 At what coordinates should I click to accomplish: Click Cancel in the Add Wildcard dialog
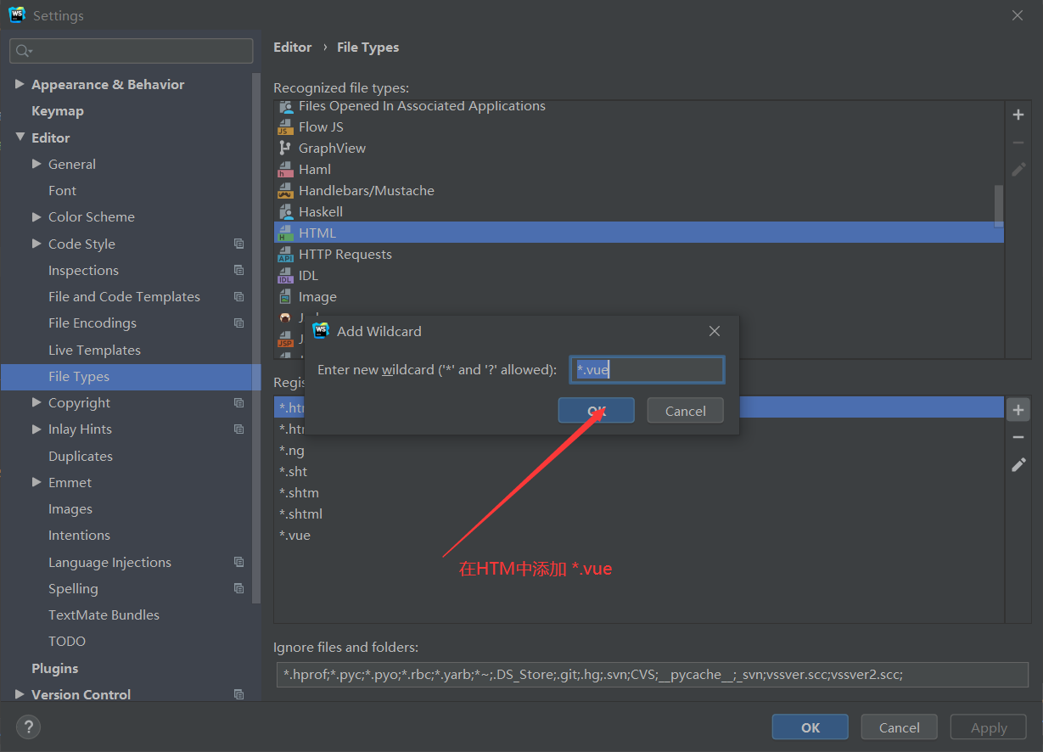coord(685,410)
